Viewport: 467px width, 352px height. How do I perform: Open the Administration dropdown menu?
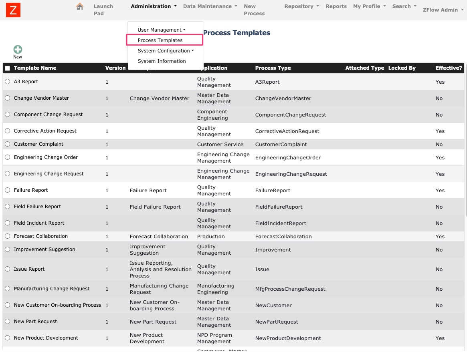coord(154,6)
